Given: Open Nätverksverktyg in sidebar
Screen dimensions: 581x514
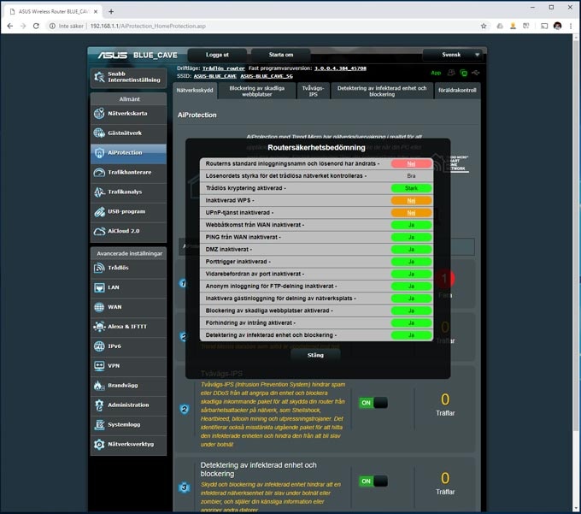Looking at the screenshot, I should point(130,444).
